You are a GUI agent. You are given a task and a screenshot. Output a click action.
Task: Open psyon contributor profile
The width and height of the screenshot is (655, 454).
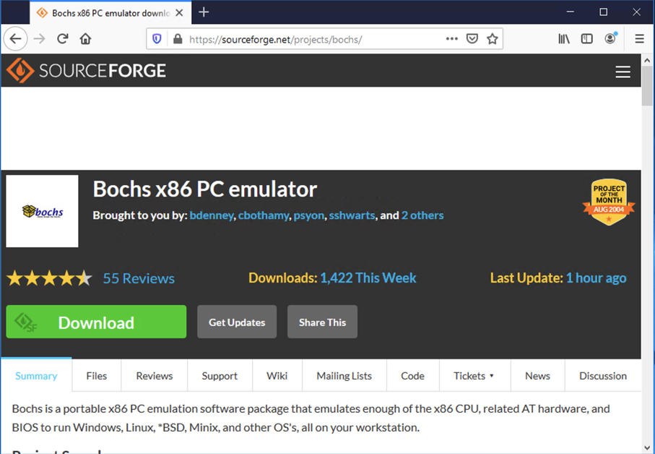(308, 215)
